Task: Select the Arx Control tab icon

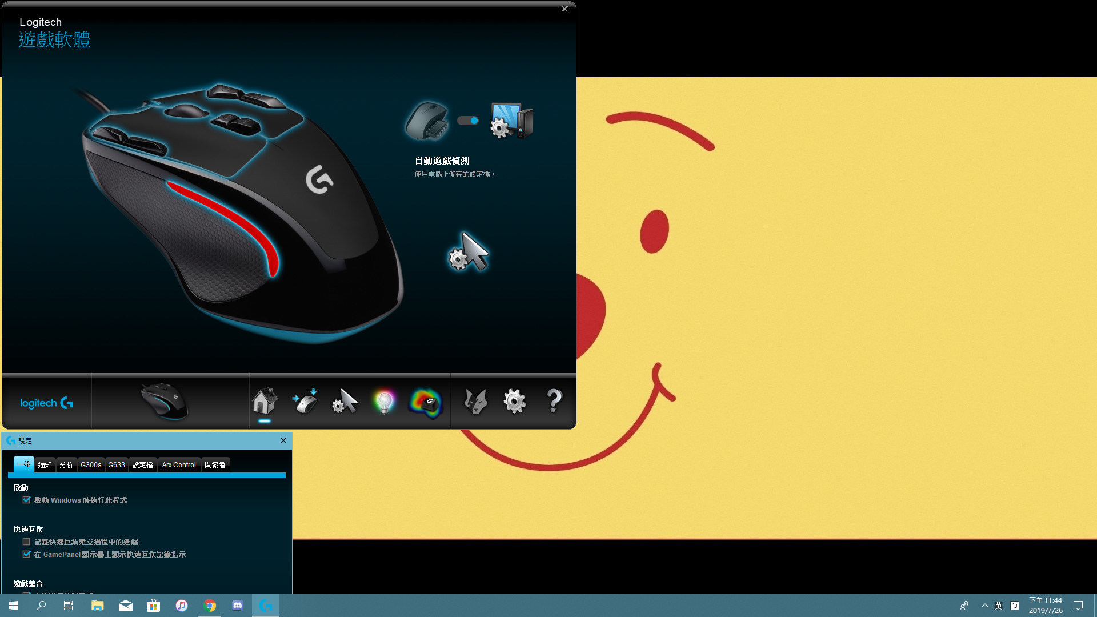Action: tap(179, 464)
